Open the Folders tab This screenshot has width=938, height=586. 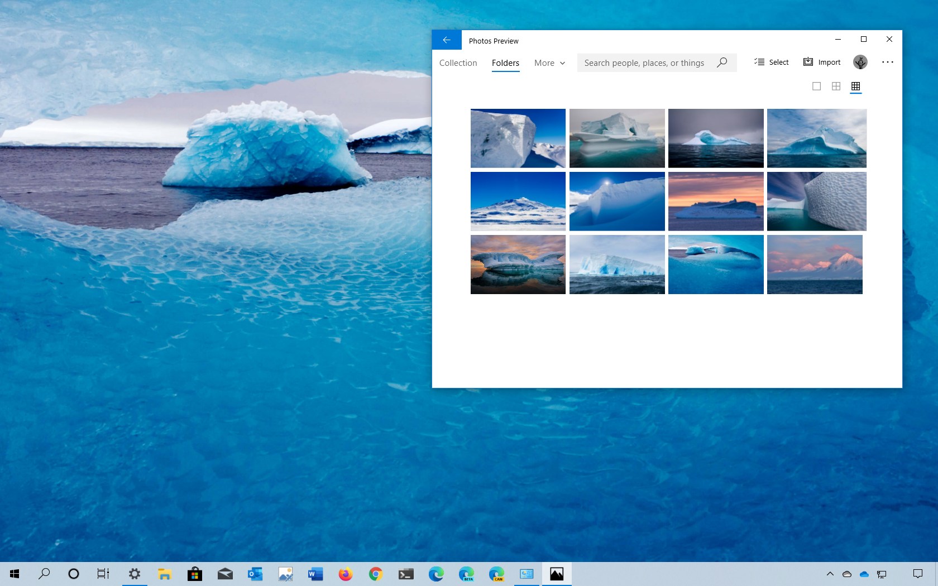point(505,63)
